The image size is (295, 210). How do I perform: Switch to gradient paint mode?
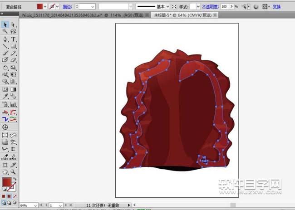10,196
